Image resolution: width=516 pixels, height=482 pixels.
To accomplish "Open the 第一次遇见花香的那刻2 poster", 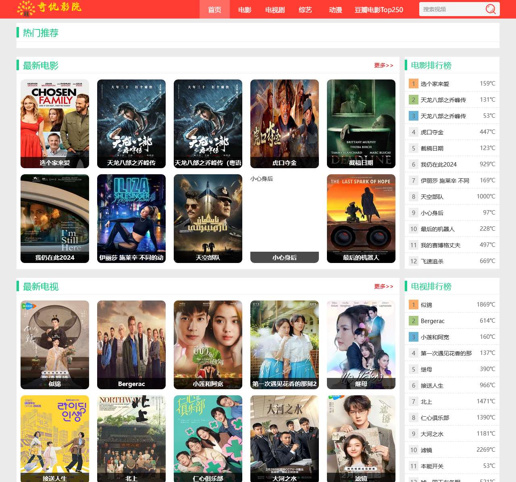I will [285, 344].
